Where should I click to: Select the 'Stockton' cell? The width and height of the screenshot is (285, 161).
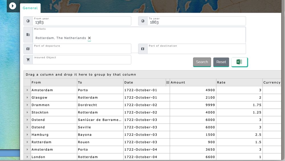point(54,112)
